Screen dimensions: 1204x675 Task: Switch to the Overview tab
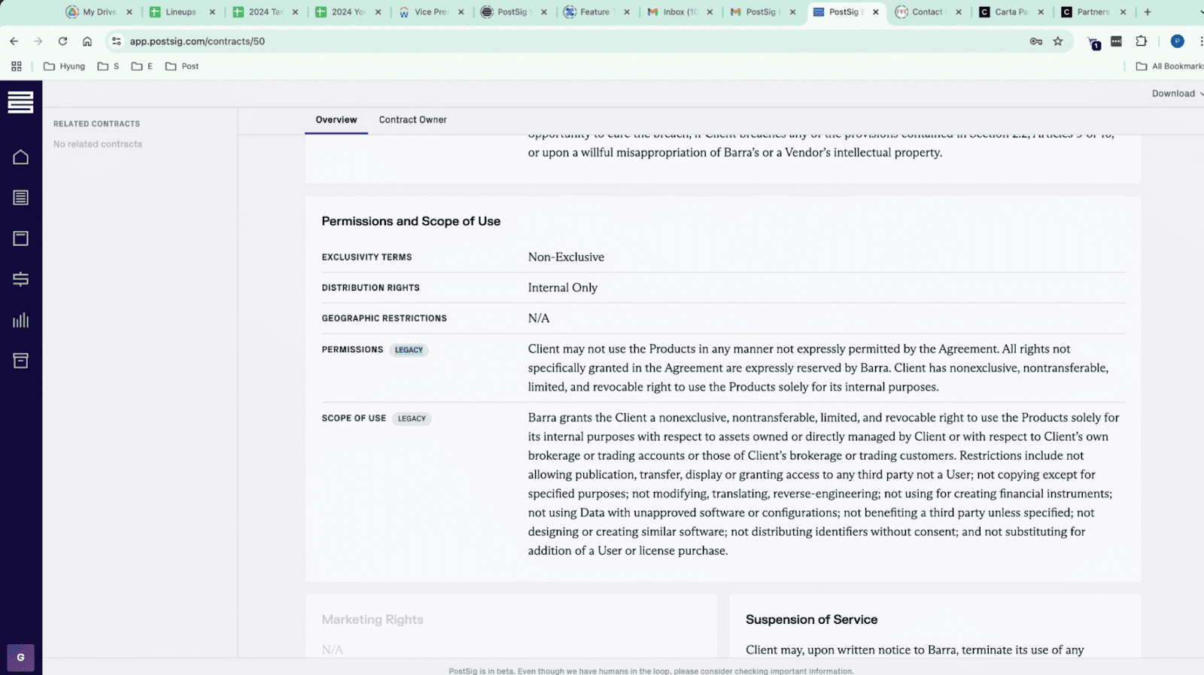pos(336,120)
